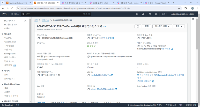Click sidebar vertical scrollbar

tap(30, 45)
